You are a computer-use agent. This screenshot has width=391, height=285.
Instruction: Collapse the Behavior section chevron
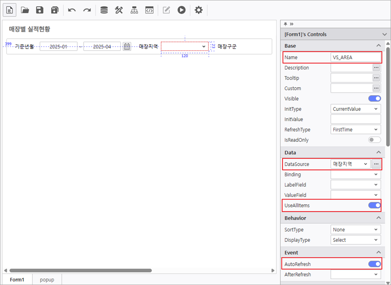378,218
